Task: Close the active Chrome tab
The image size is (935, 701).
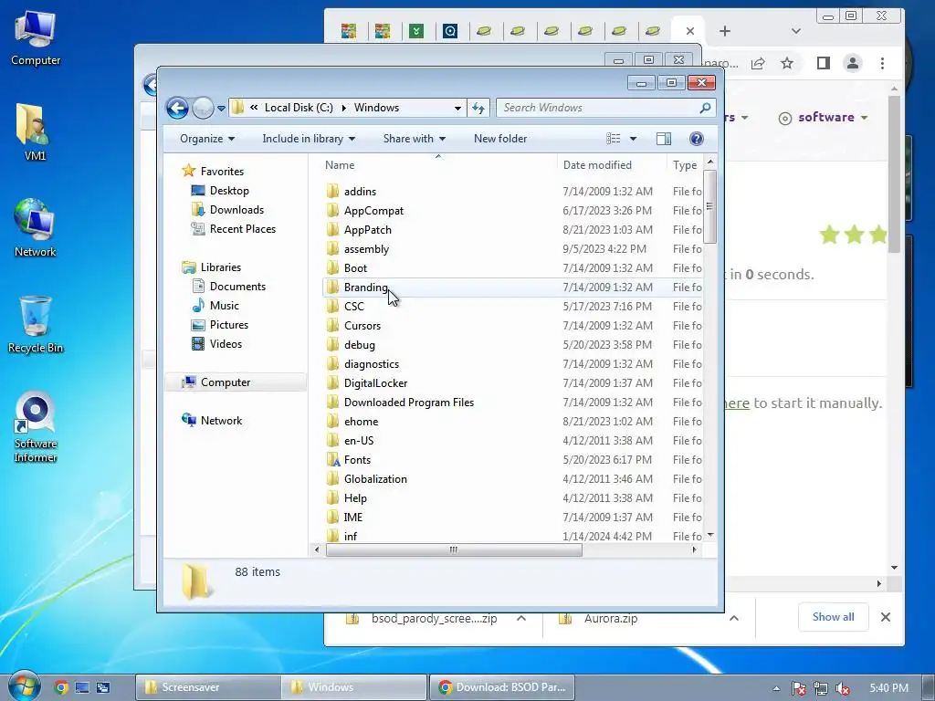Action: 690,31
